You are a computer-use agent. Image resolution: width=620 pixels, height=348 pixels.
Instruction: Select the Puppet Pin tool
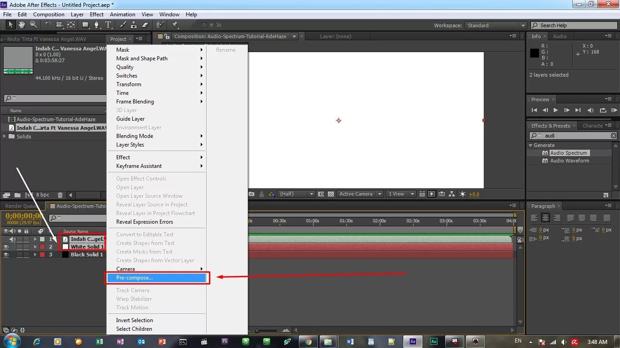point(175,25)
